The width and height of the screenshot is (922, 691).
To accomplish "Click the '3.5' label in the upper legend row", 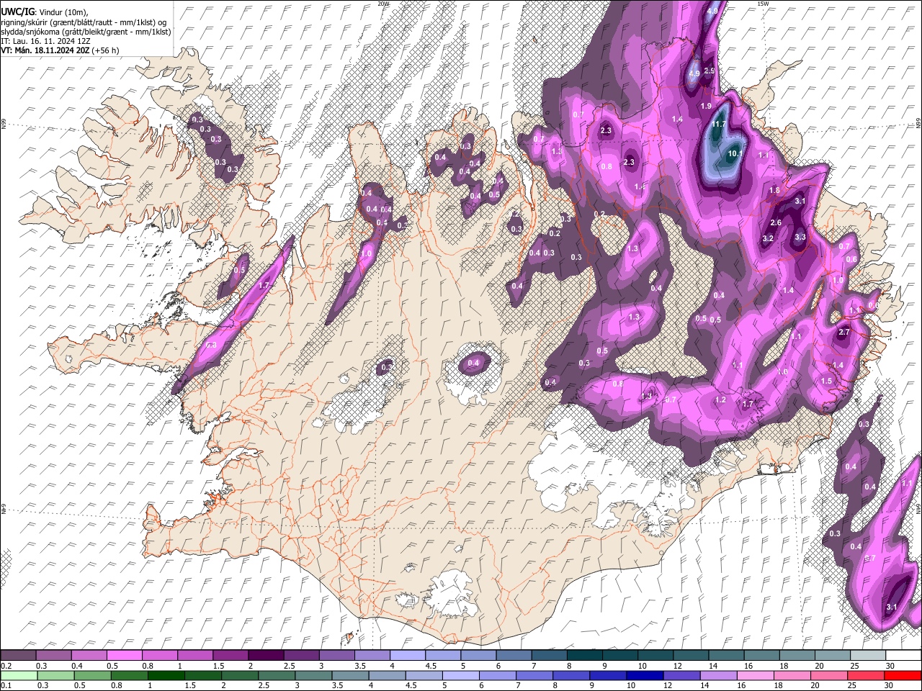I will click(359, 666).
